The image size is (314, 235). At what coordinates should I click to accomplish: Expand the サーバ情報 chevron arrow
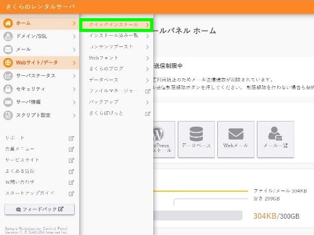pyautogui.click(x=74, y=102)
